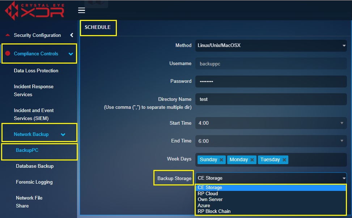Open Incident Response Services
Image resolution: width=352 pixels, height=218 pixels.
click(x=34, y=91)
